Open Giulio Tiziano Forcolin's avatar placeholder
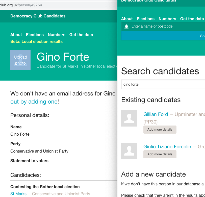 (129, 151)
